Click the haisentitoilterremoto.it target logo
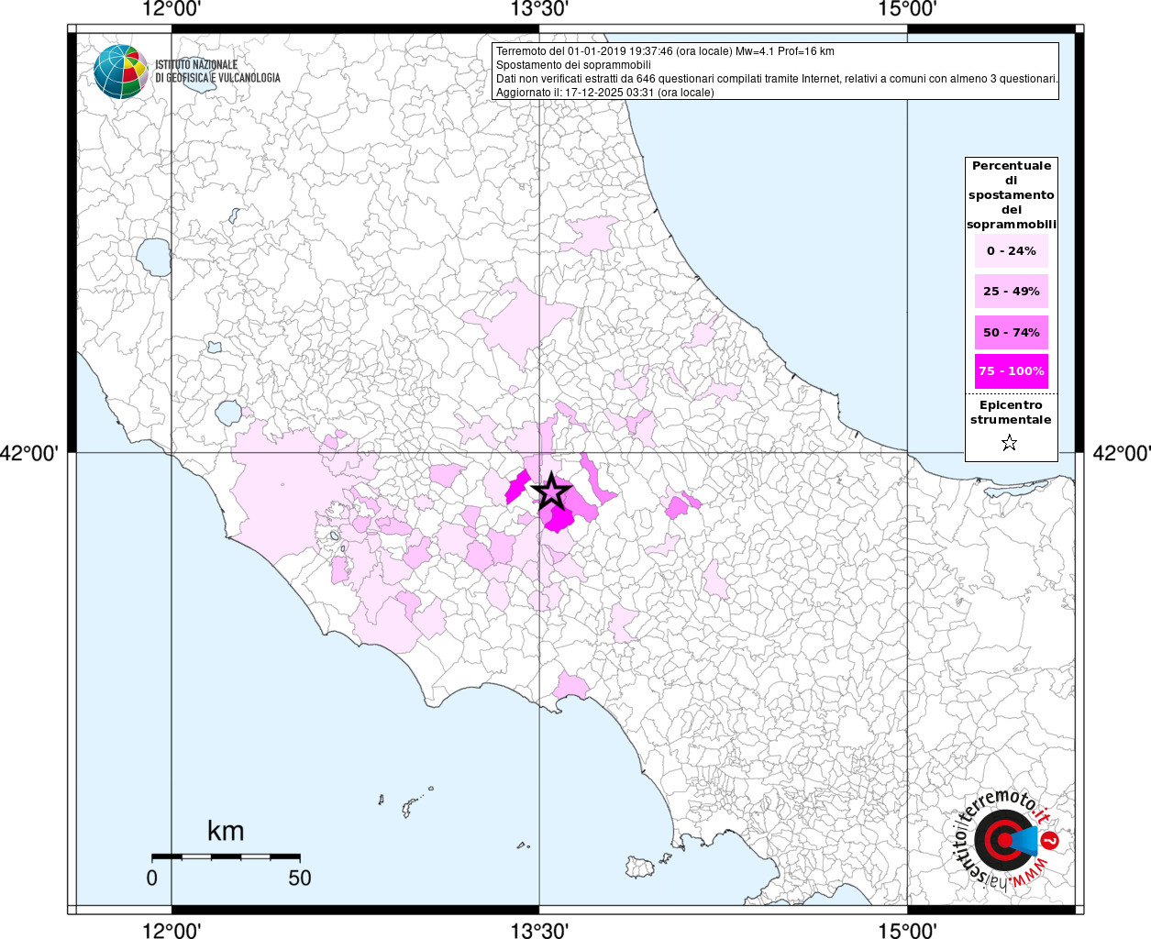Viewport: 1151px width, 939px height. pos(1005,840)
